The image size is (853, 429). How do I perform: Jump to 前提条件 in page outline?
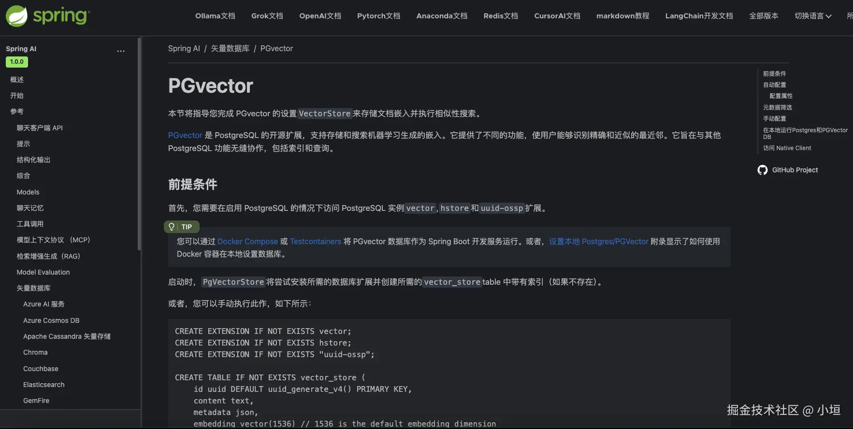[x=774, y=73]
